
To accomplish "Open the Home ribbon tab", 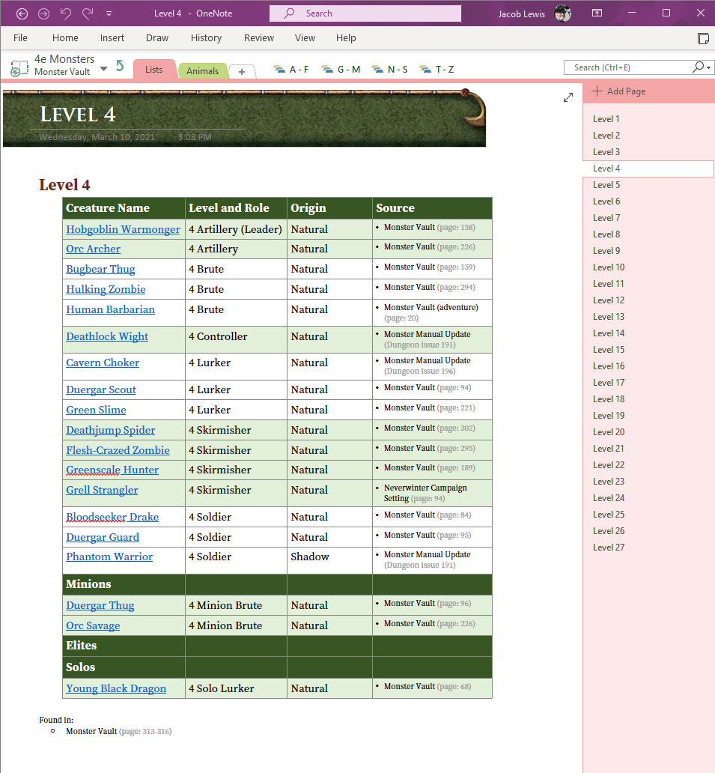I will point(65,38).
